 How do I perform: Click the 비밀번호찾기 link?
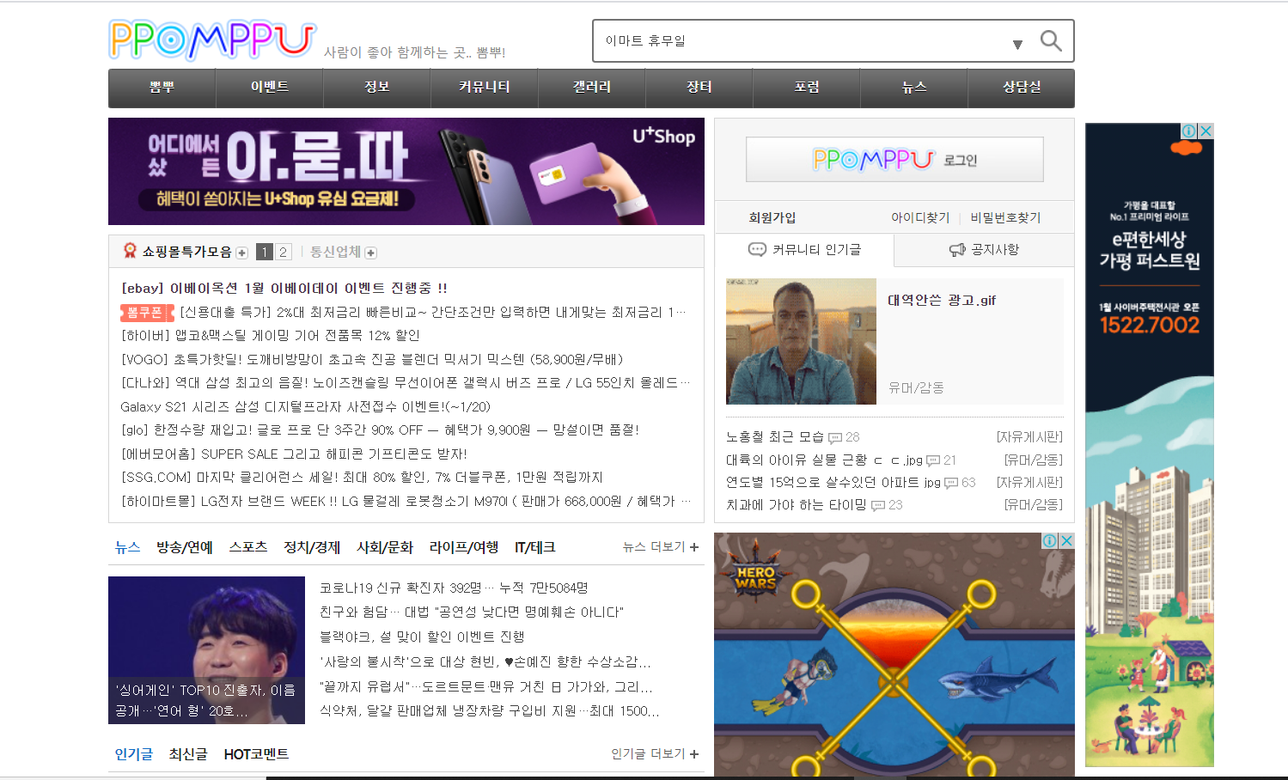click(x=1005, y=217)
